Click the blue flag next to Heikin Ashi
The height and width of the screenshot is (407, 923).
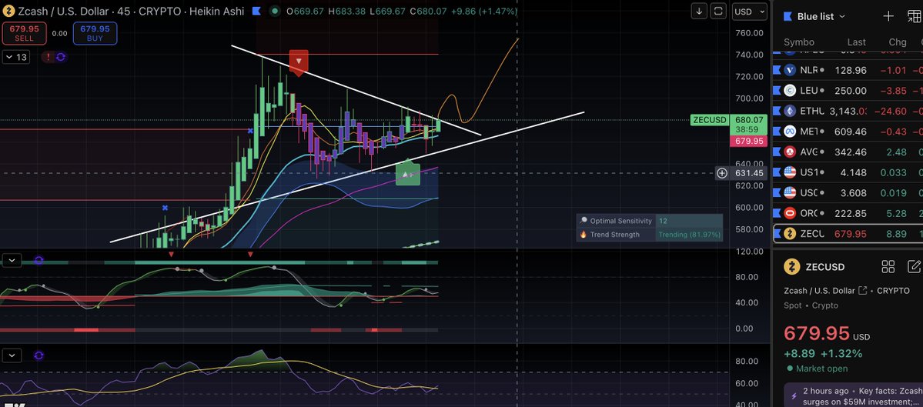256,12
